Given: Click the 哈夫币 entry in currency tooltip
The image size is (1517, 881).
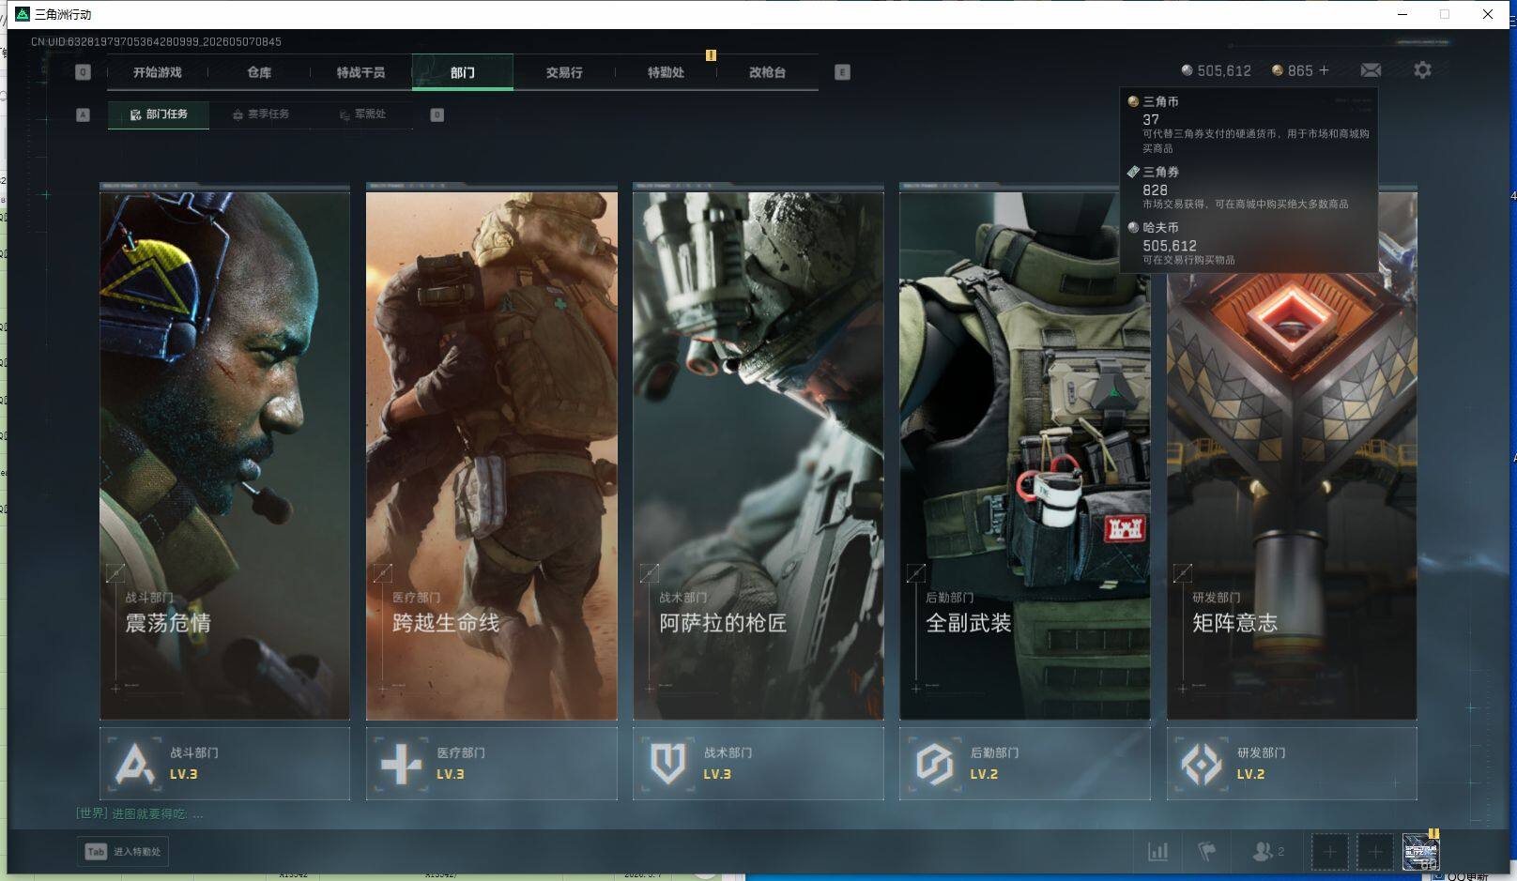Looking at the screenshot, I should pyautogui.click(x=1249, y=243).
